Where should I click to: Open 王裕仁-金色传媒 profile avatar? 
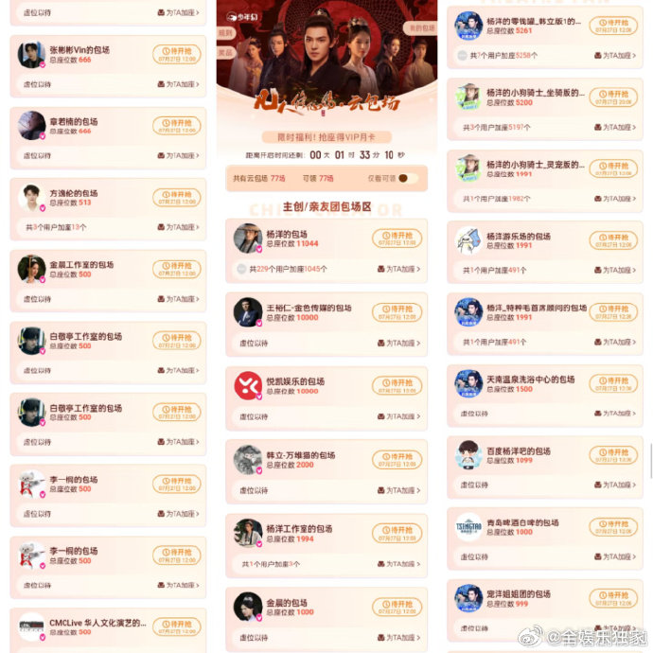[248, 312]
